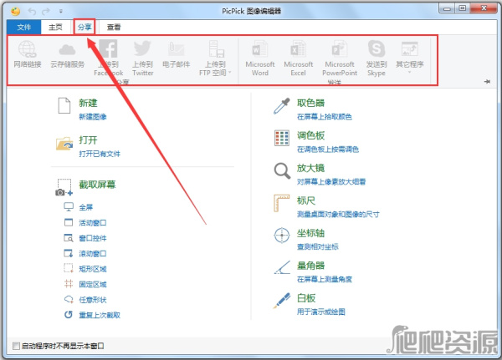
Task: Choose Upload to FTP server icon
Action: click(x=216, y=49)
